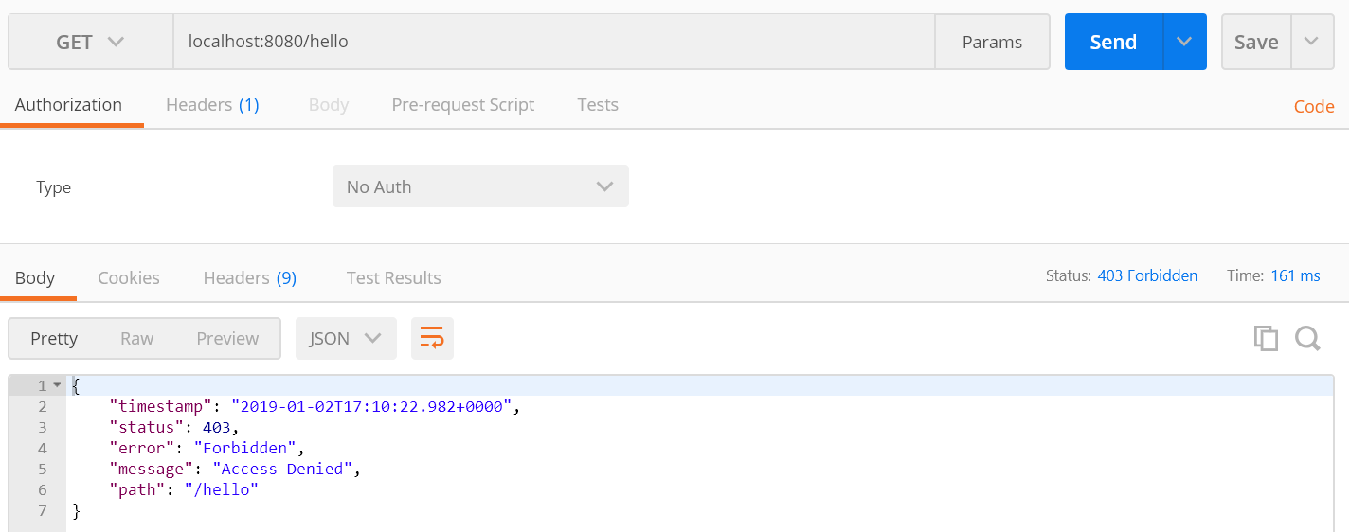Screen dimensions: 1350x532
Task: Switch to request Headers (1) tab
Action: [x=212, y=105]
